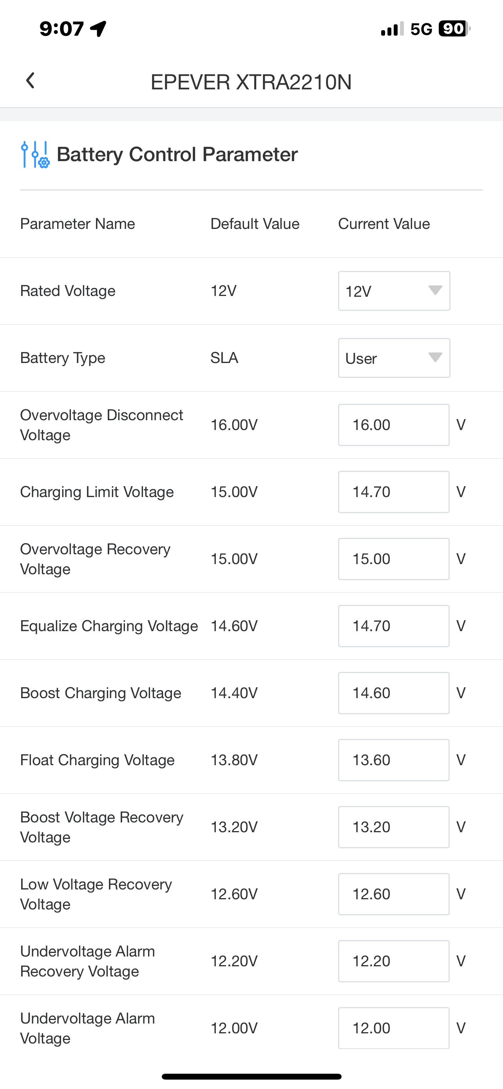The width and height of the screenshot is (503, 1089).
Task: Edit Undervoltage Alarm Recovery Voltage 12.20 field
Action: pos(393,961)
